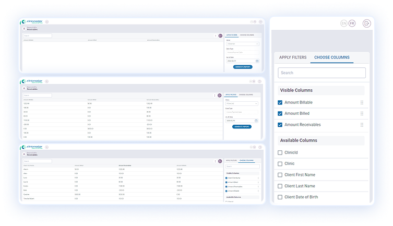
Task: Click the Search field in the enlarged column panel
Action: point(321,73)
